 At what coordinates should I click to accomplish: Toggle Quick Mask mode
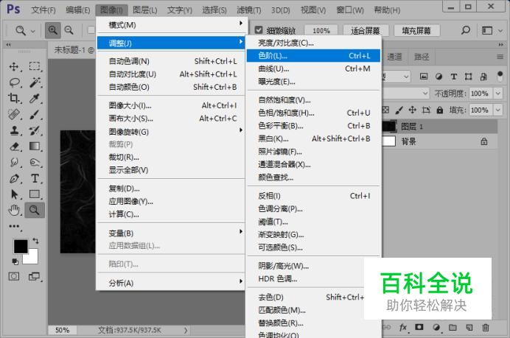click(x=14, y=277)
